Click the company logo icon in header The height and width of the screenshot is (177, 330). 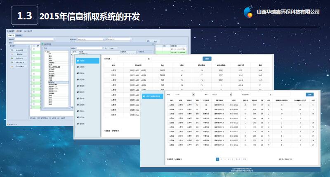click(x=249, y=12)
